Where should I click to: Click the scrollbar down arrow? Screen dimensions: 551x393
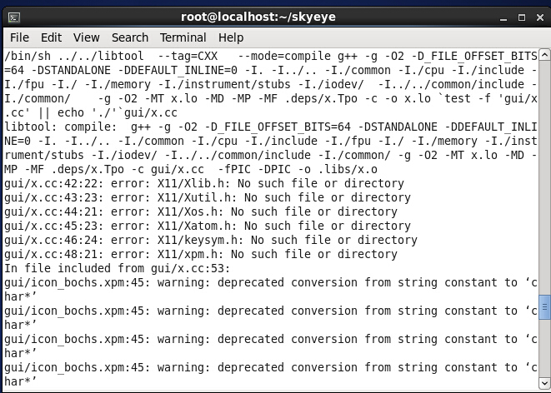(544, 382)
